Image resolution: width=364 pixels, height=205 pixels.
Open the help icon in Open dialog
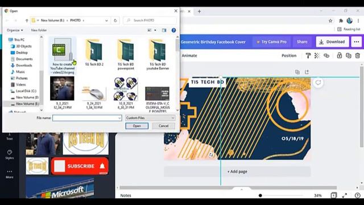(173, 30)
